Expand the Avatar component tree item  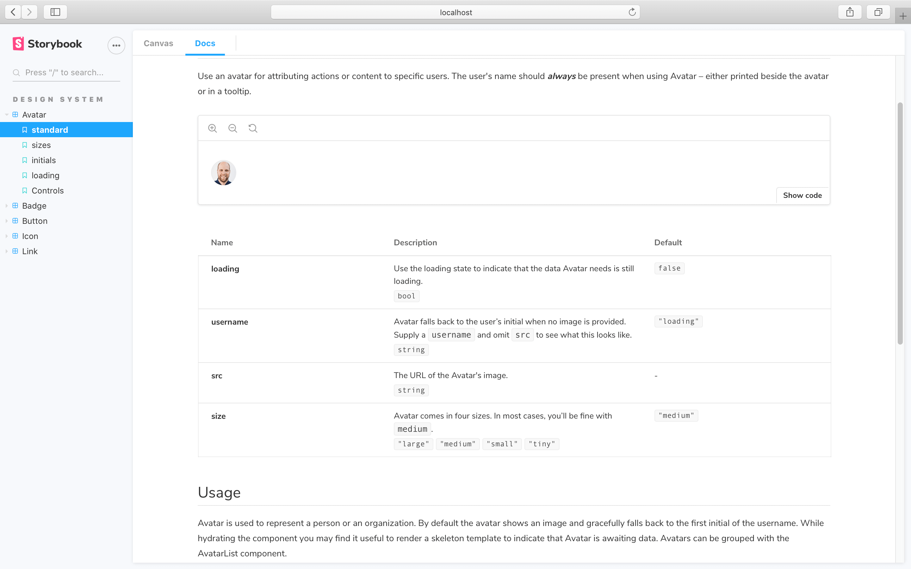click(x=5, y=115)
